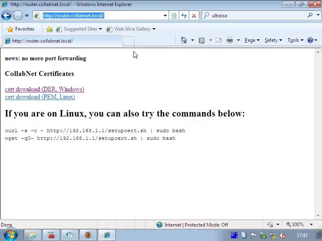The height and width of the screenshot is (241, 322).
Task: Close the Internet Explorer window
Action: (x=315, y=4)
